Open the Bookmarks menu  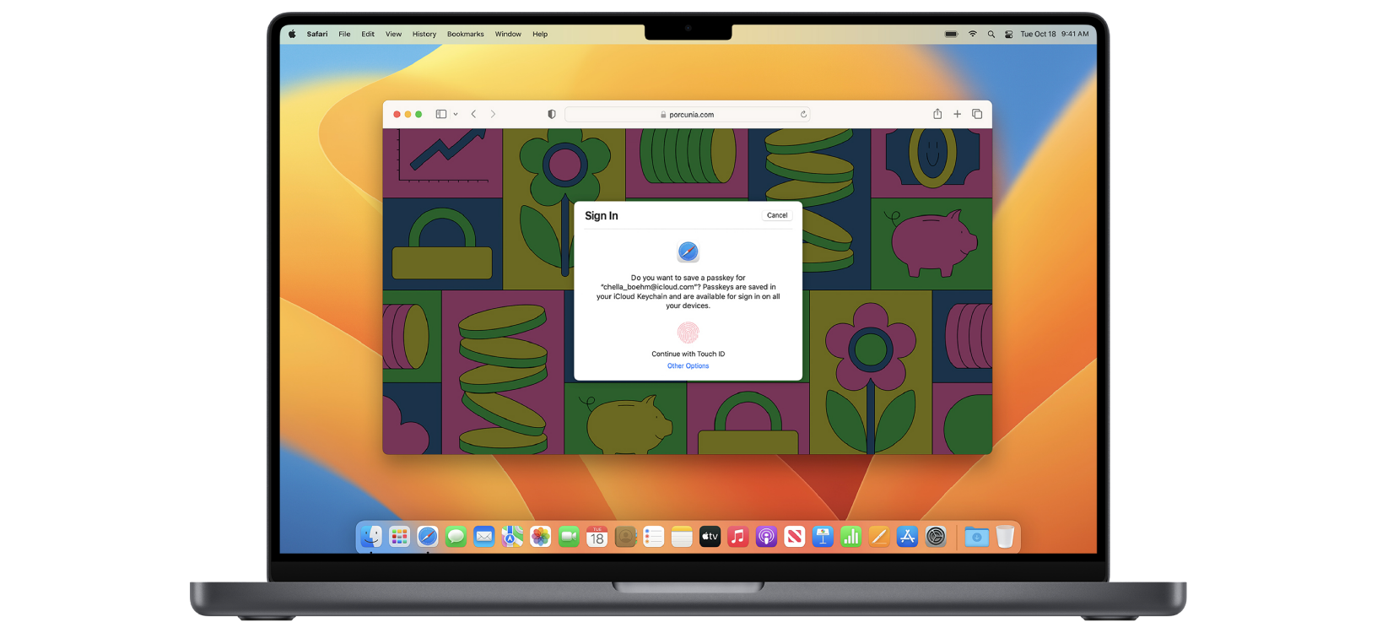click(466, 35)
